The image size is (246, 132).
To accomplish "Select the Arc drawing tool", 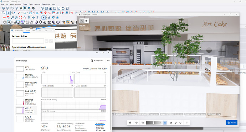I will pyautogui.click(x=25, y=13).
